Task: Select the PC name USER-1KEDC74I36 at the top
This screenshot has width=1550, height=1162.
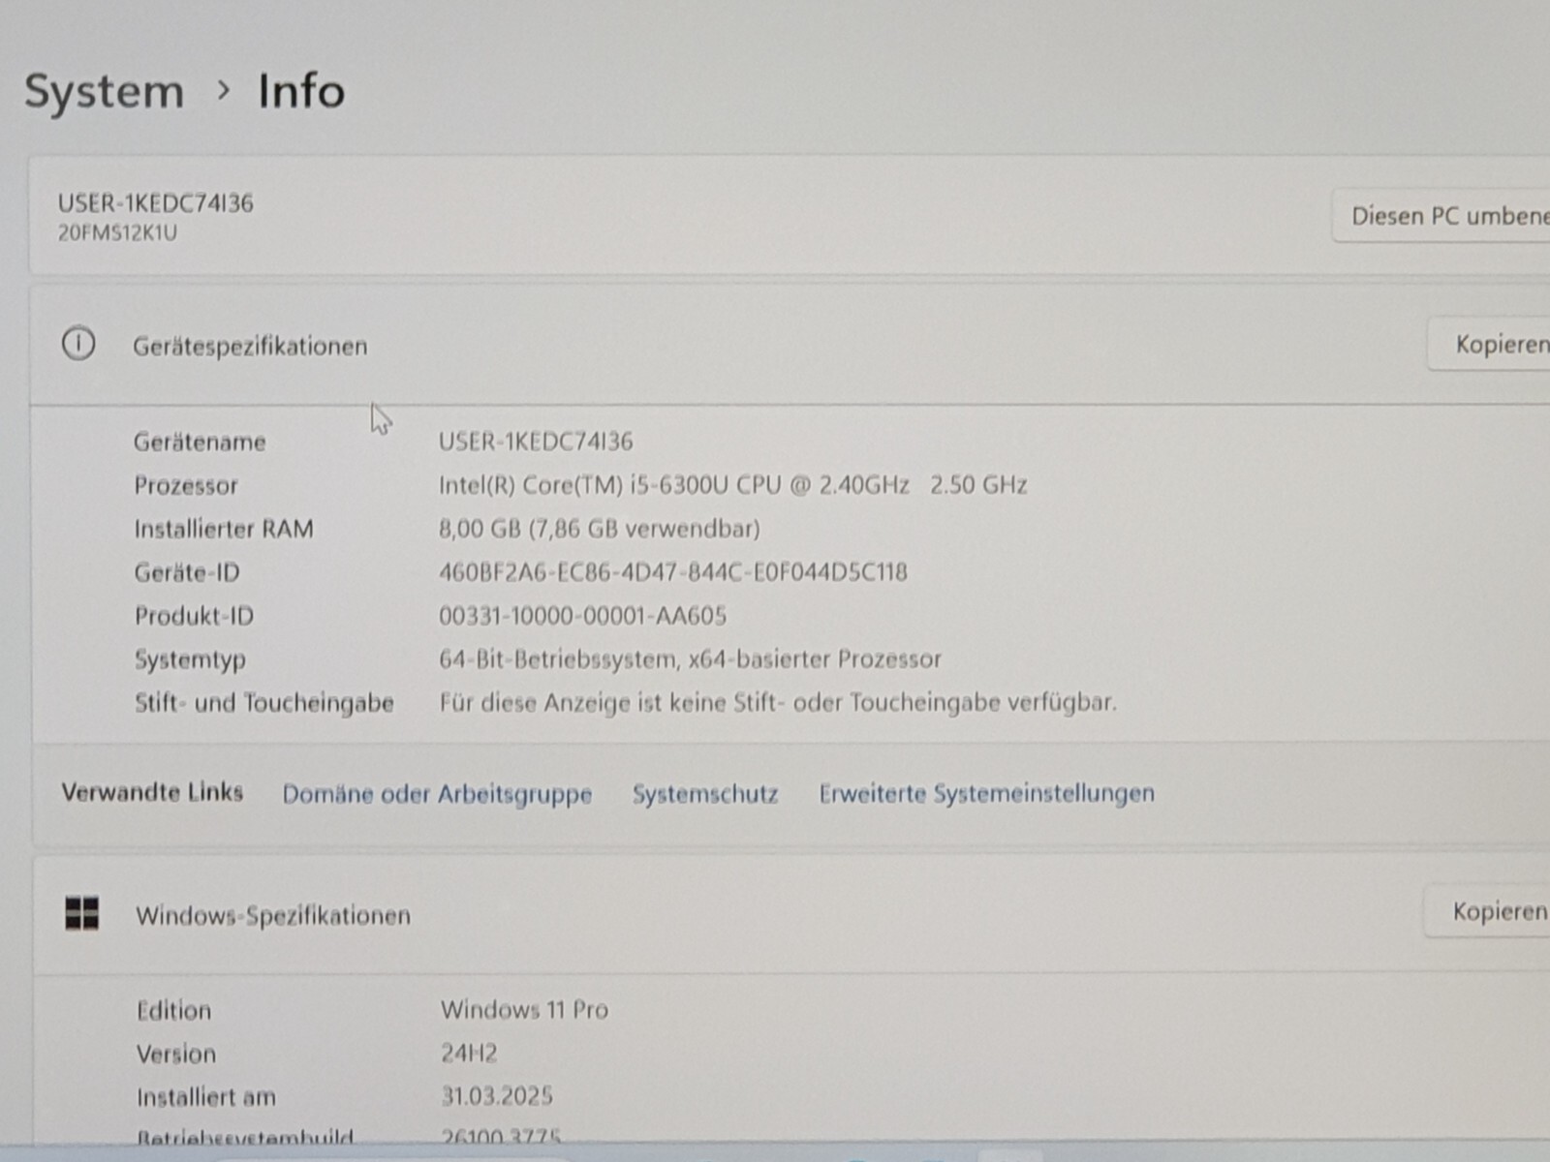Action: click(155, 203)
